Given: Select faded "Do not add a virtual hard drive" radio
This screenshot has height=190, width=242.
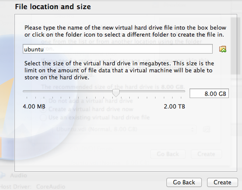Looking at the screenshot, I should [43, 101].
